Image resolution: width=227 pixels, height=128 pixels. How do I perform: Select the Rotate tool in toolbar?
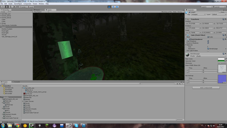point(10,7)
